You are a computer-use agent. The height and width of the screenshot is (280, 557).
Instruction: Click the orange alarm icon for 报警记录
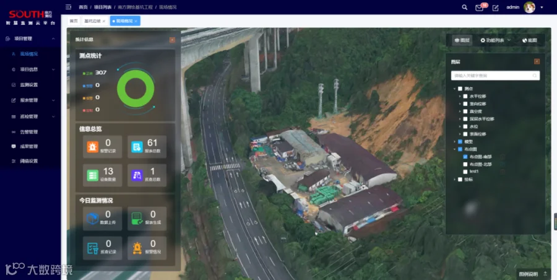coord(92,147)
